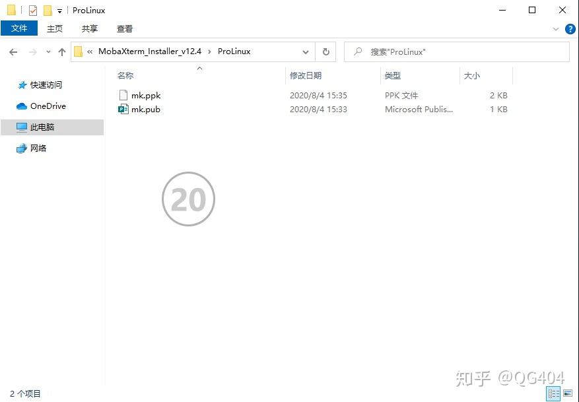
Task: Click the back navigation arrow
Action: (13, 52)
